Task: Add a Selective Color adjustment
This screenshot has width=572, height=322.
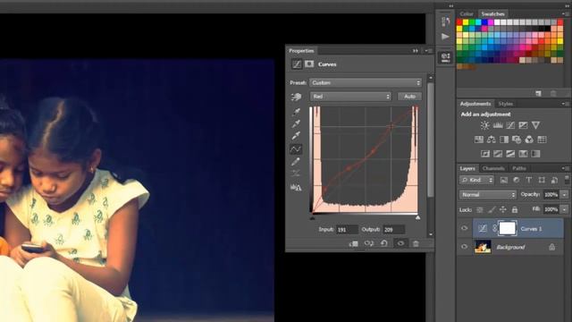Action: [x=523, y=154]
